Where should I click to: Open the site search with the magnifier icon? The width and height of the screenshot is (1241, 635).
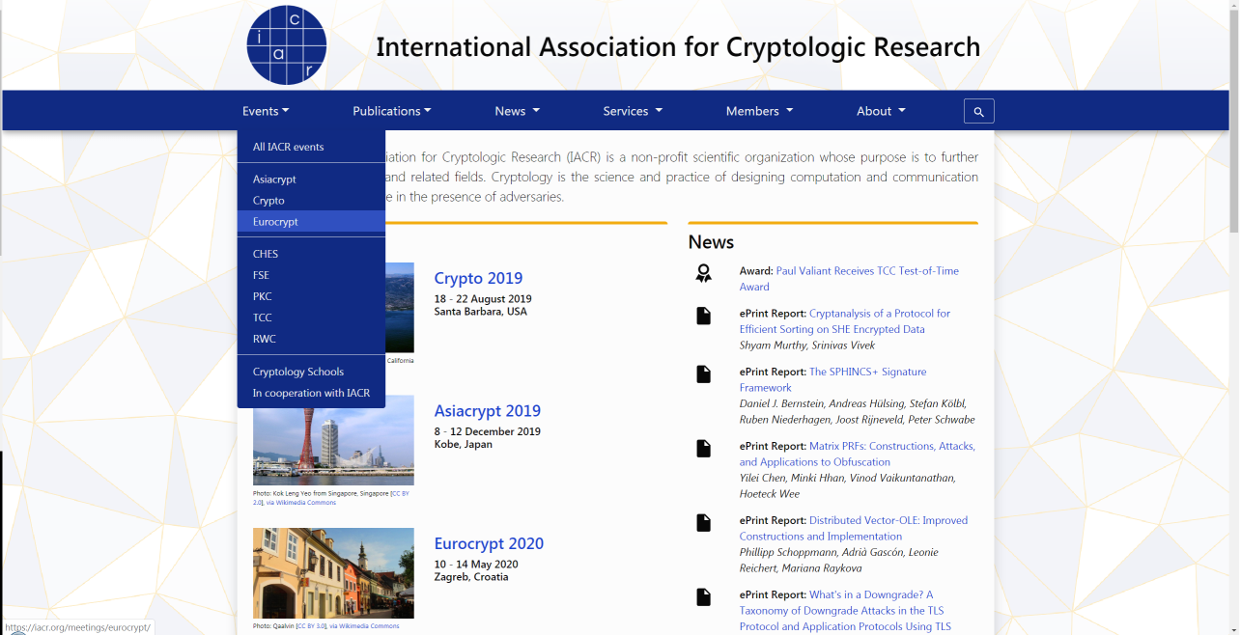pyautogui.click(x=978, y=110)
